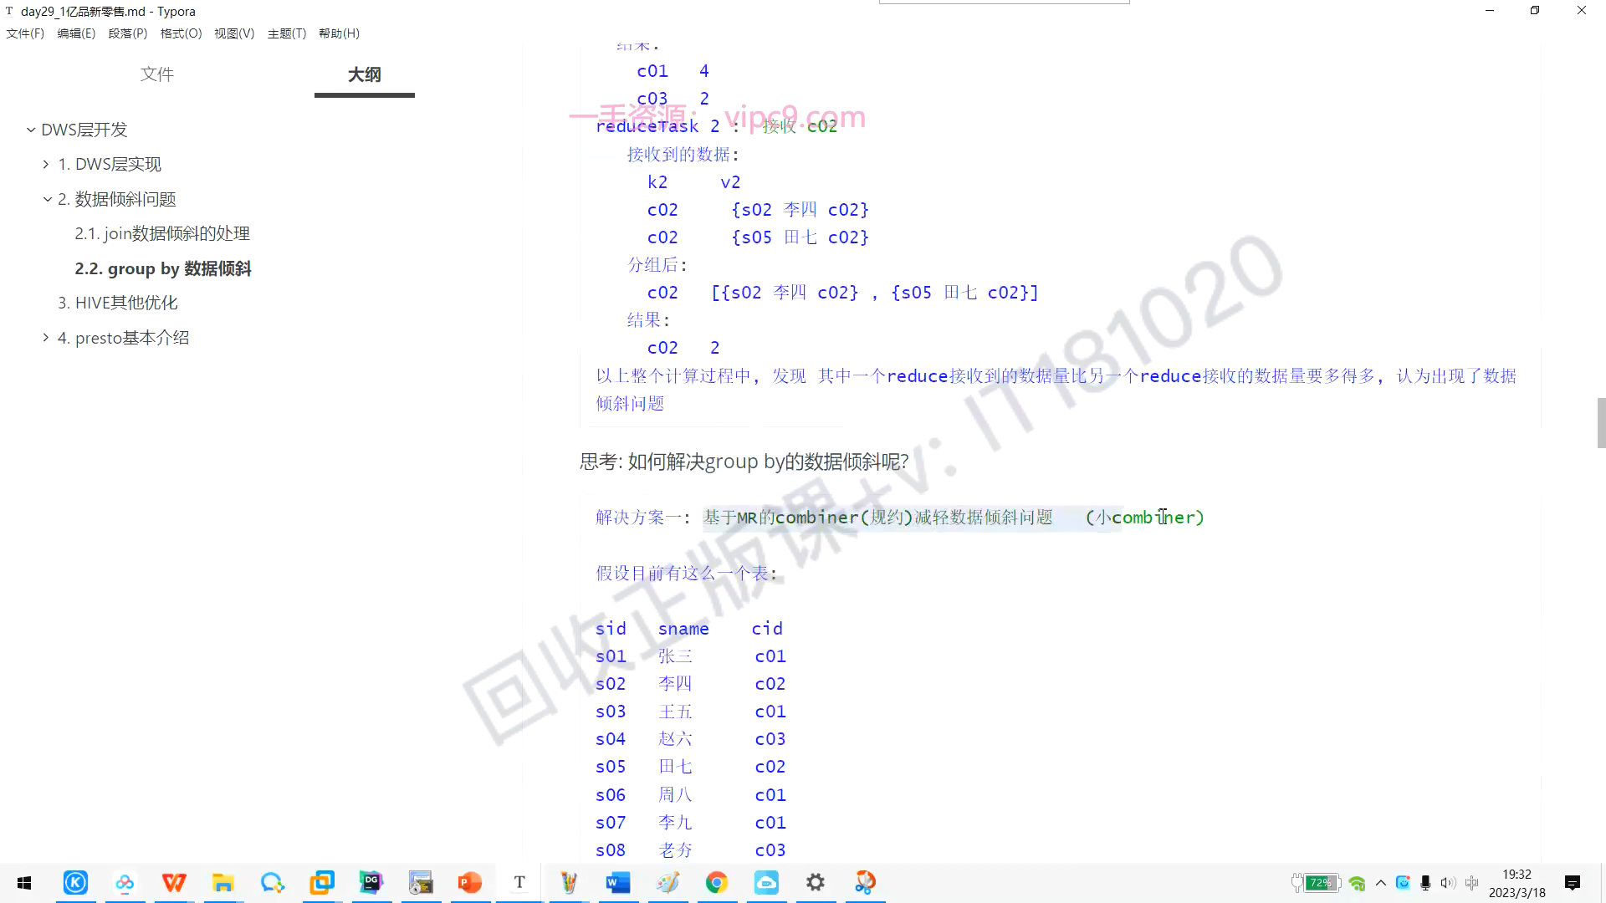Click the Typora taskbar icon
The image size is (1606, 903).
(x=519, y=883)
